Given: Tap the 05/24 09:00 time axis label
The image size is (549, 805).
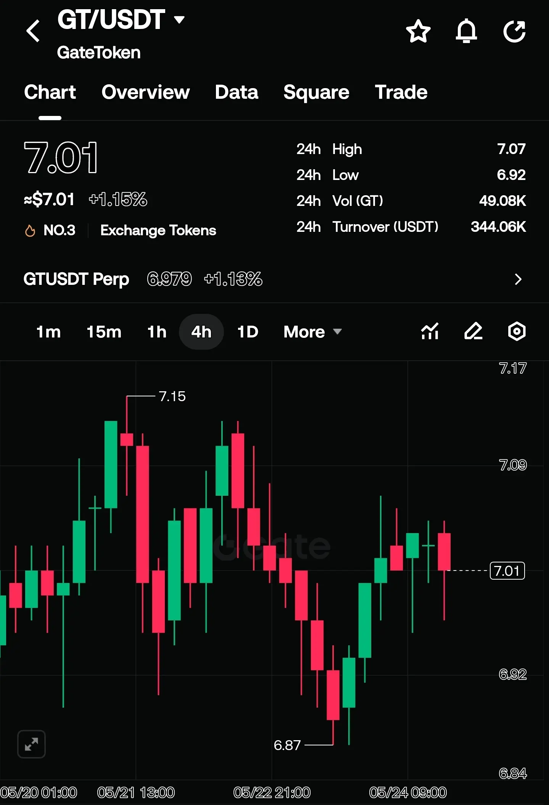Looking at the screenshot, I should (x=408, y=793).
